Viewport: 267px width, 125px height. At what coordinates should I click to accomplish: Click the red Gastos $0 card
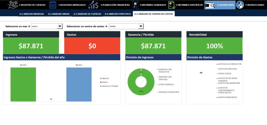92,46
